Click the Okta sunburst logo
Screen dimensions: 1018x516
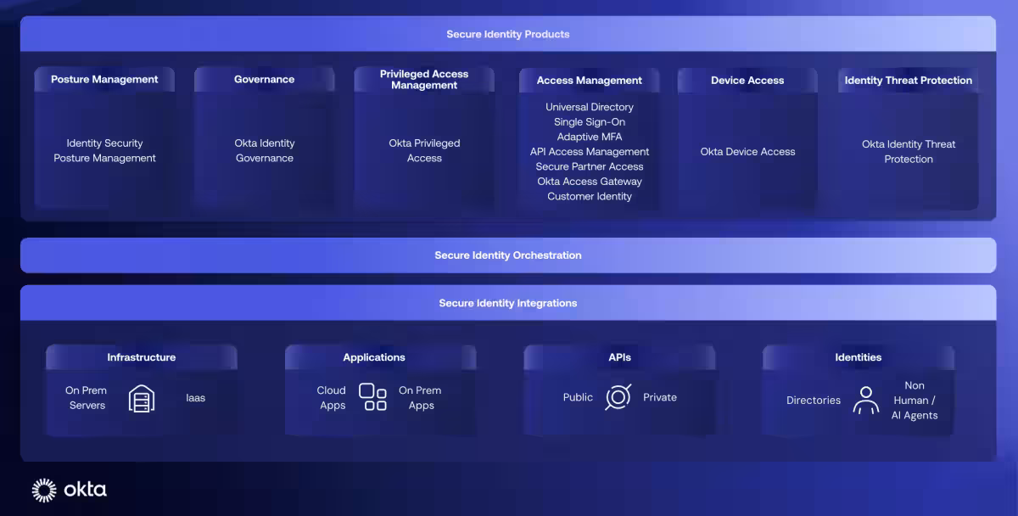click(44, 490)
